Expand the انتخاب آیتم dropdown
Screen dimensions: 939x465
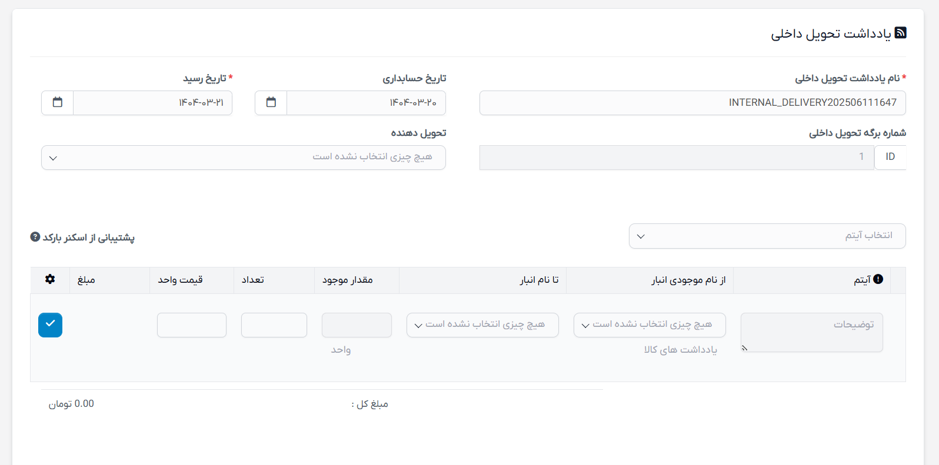[x=767, y=236]
